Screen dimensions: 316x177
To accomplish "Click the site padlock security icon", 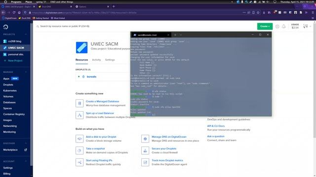I will coord(30,12).
